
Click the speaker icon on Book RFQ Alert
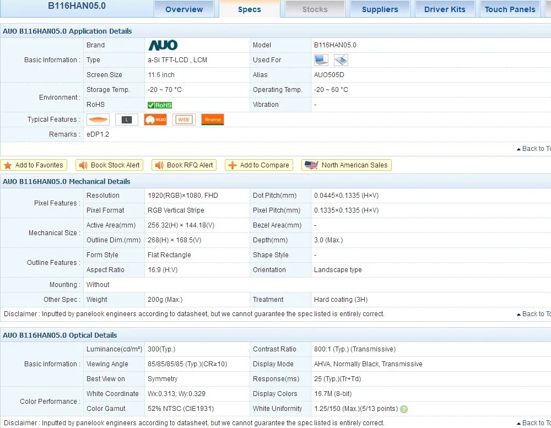click(x=159, y=165)
